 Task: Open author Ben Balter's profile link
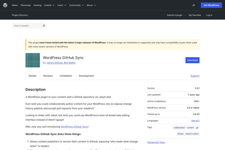(x=70, y=63)
